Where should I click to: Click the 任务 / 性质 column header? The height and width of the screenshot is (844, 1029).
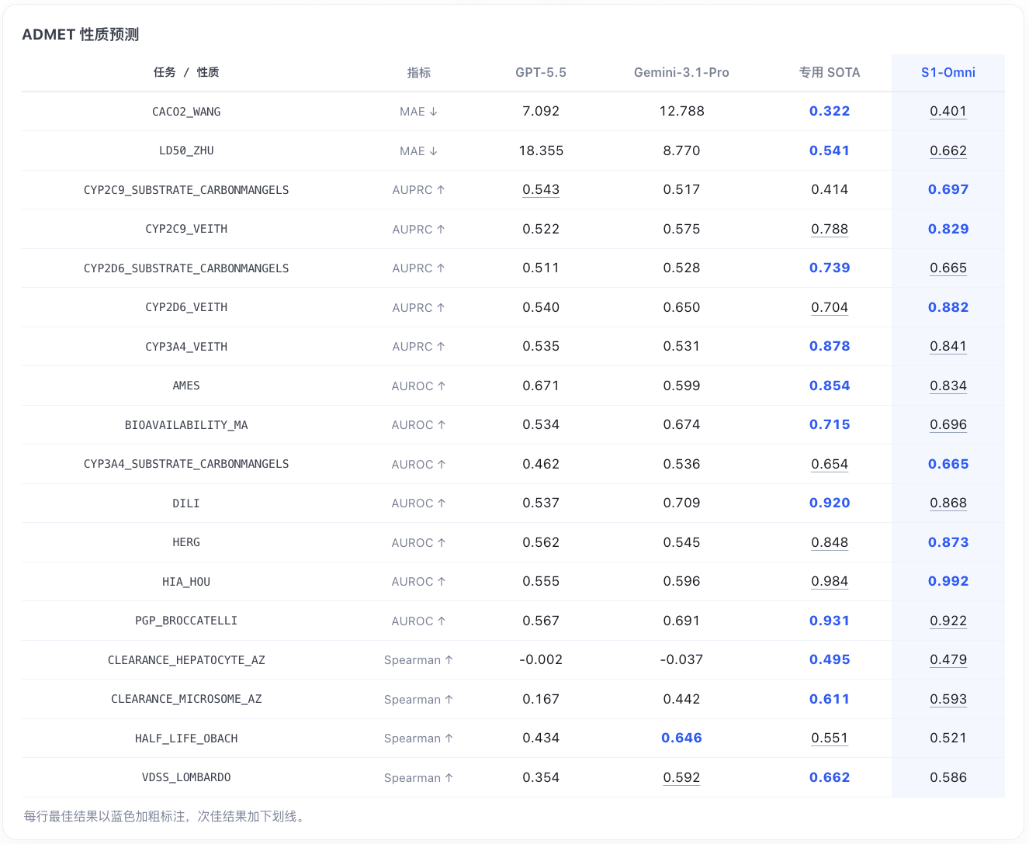186,72
